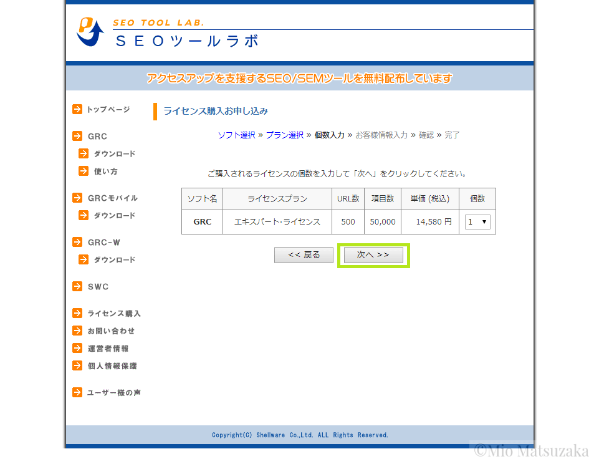Click the arrow icon beside GRC-W
This screenshot has width=594, height=459.
tap(77, 242)
